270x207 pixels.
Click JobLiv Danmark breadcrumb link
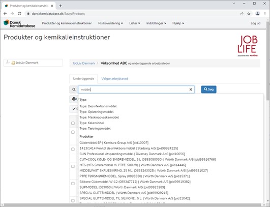coord(84,64)
